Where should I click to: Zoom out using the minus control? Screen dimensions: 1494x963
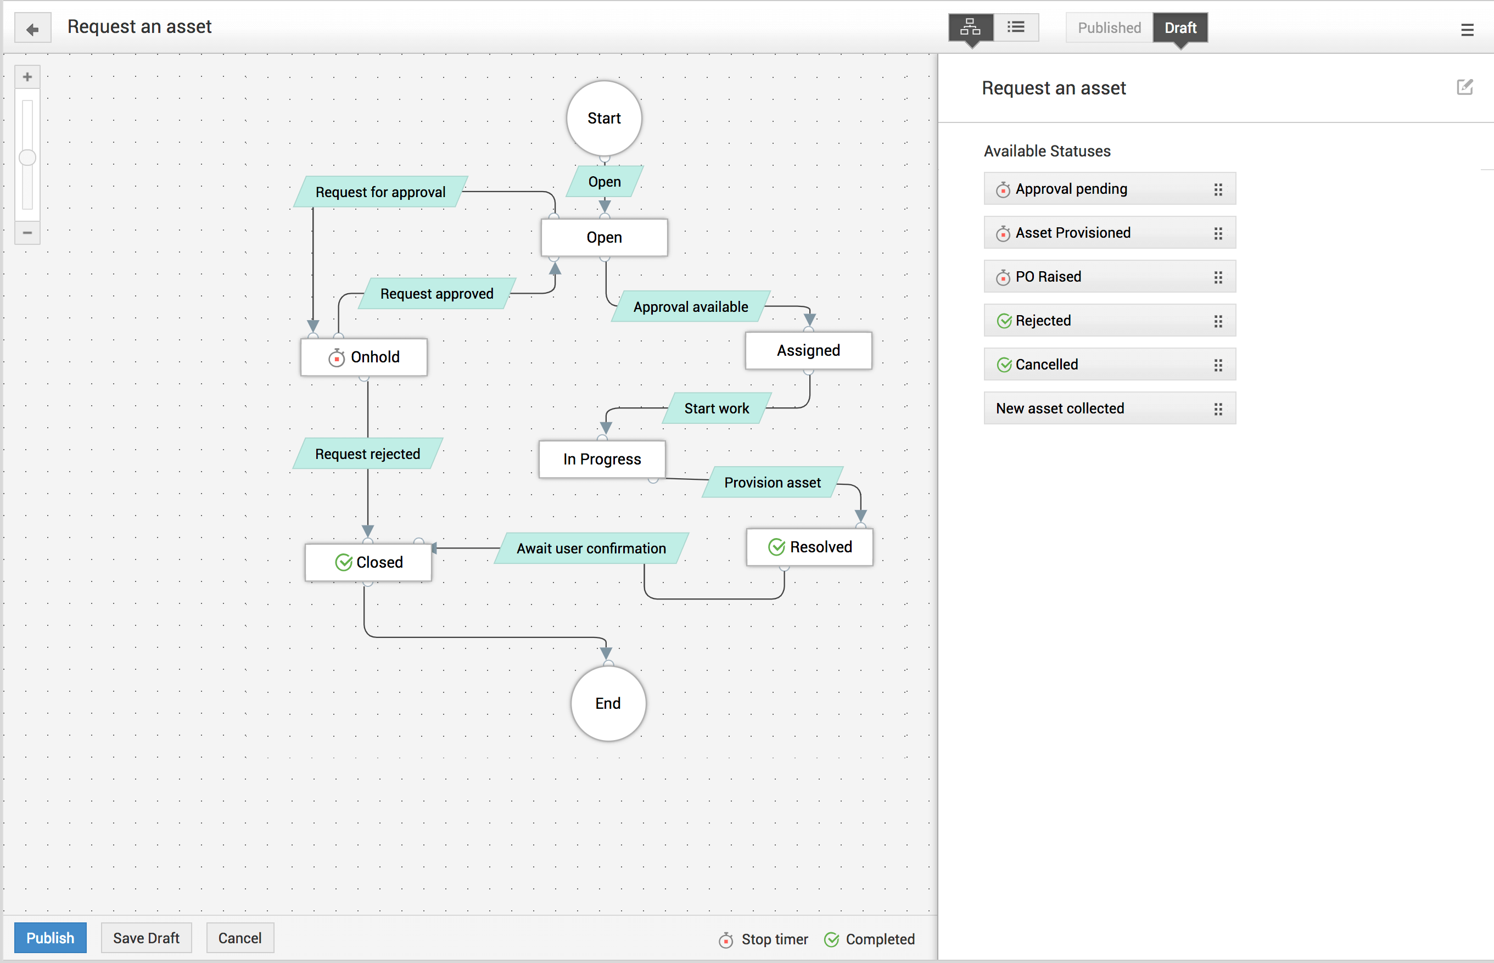pos(27,233)
